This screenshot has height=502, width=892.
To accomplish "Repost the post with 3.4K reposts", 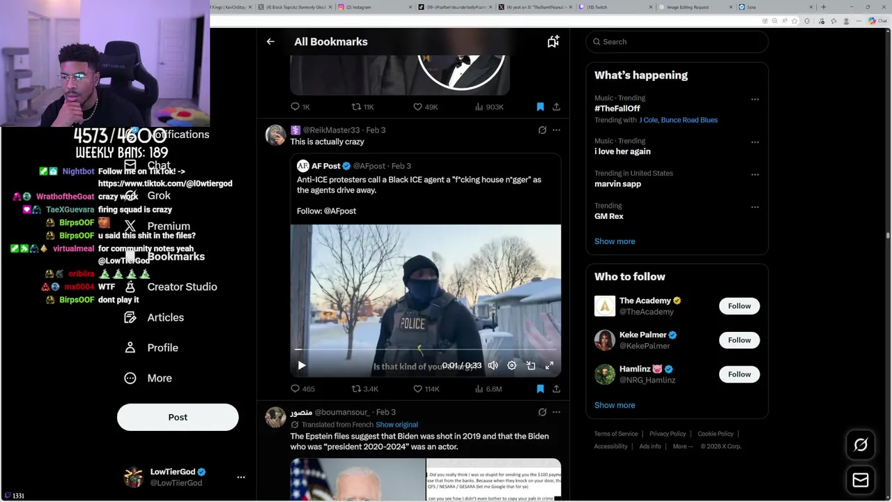I will 364,388.
